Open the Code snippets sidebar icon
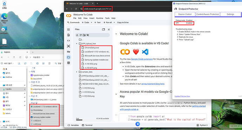 tap(68, 41)
